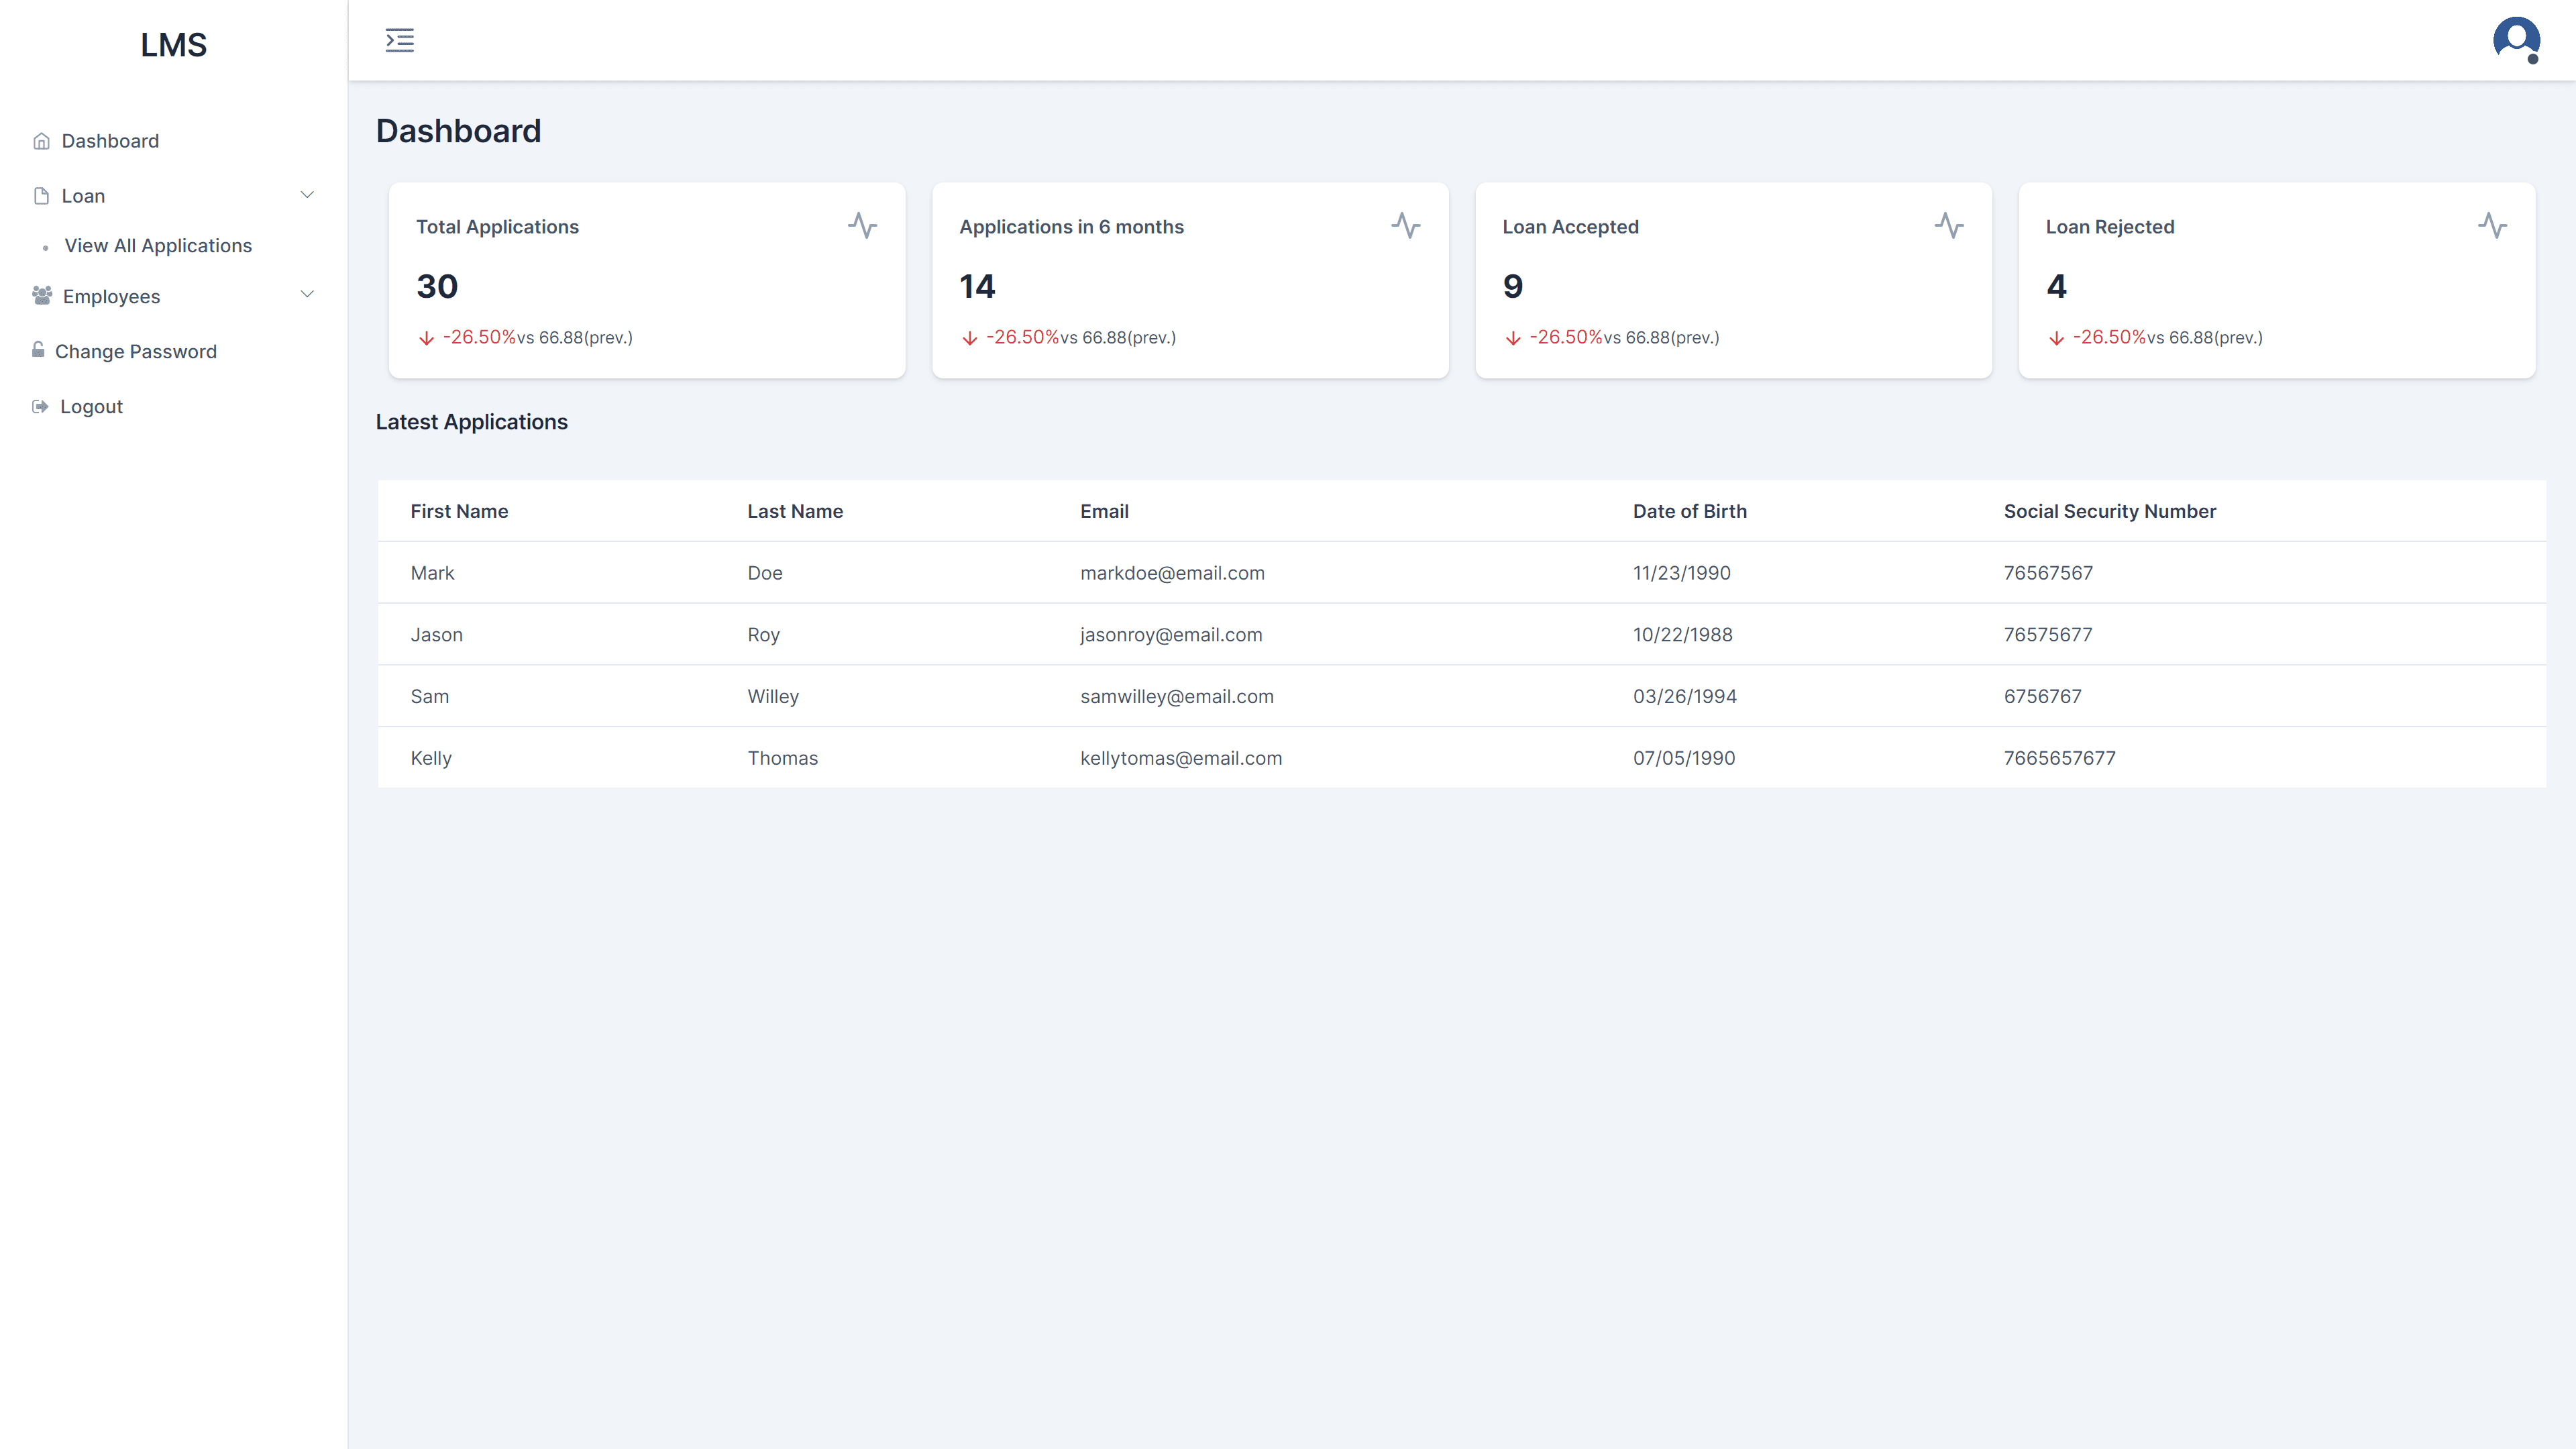Viewport: 2576px width, 1449px height.
Task: Click Total Applications activity icon
Action: tap(862, 225)
